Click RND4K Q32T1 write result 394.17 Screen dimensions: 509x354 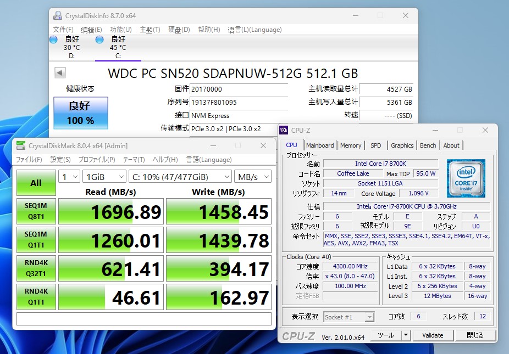click(219, 268)
